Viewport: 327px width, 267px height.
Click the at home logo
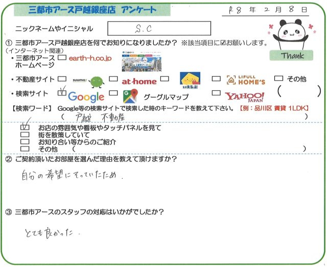pyautogui.click(x=139, y=81)
